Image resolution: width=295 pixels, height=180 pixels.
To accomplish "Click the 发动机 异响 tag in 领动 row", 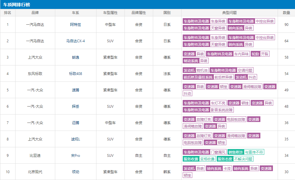I will coord(194,168).
